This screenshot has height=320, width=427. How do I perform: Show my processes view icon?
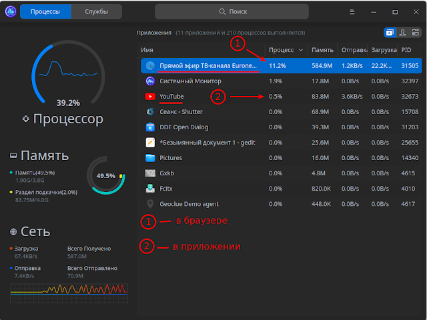(402, 33)
